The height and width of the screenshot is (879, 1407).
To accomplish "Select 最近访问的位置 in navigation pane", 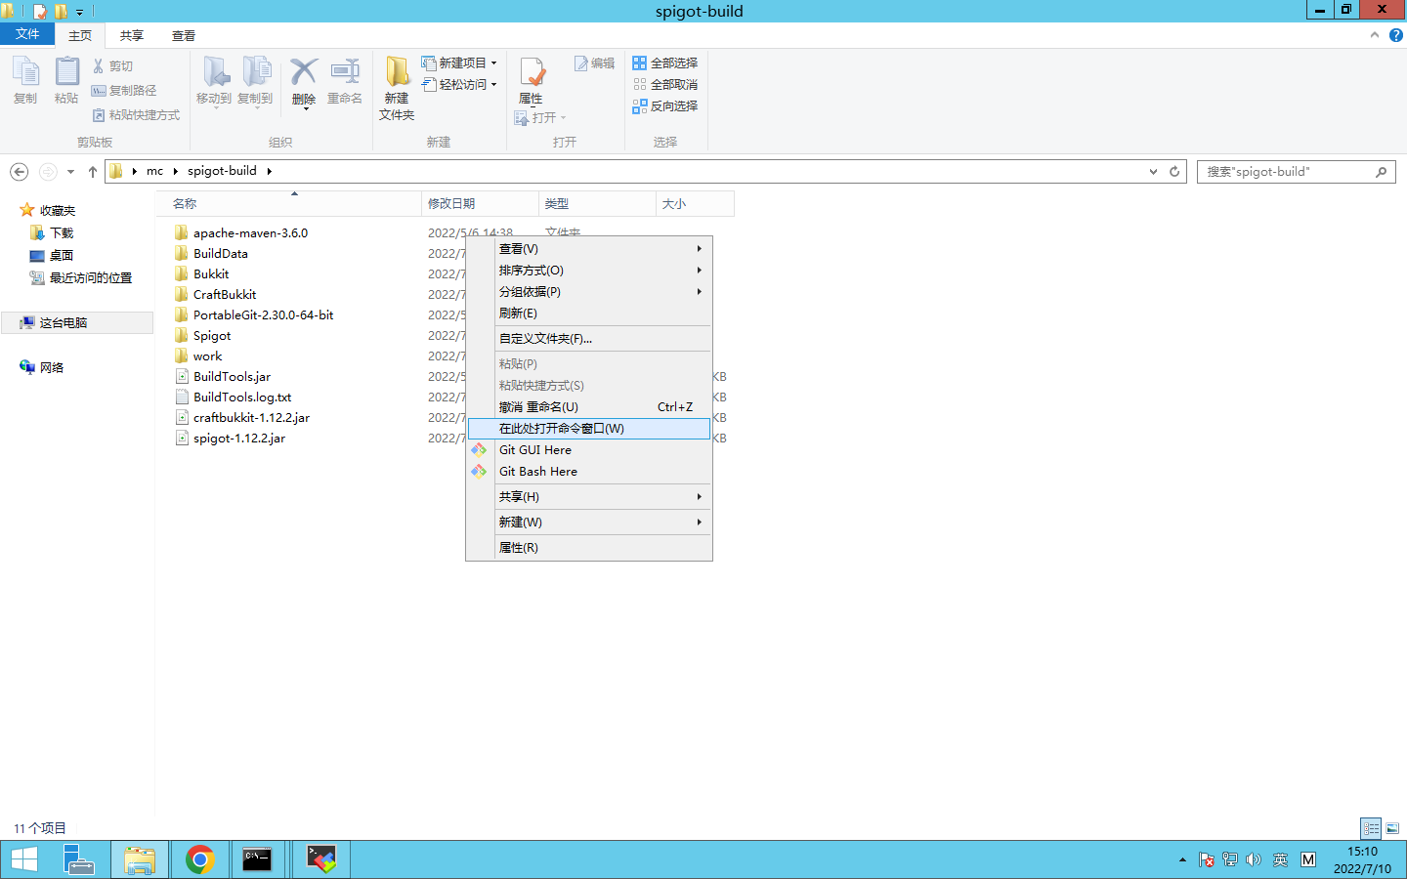I will 90,277.
